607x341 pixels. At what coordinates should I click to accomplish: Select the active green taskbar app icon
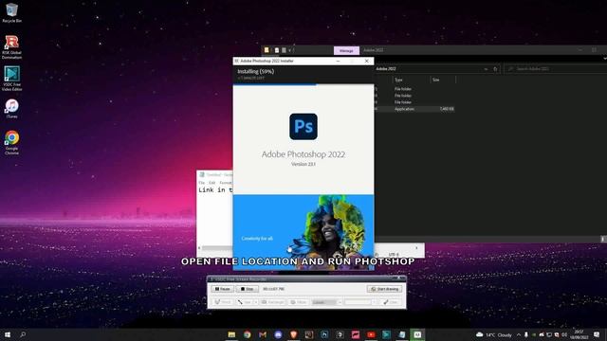[417, 334]
